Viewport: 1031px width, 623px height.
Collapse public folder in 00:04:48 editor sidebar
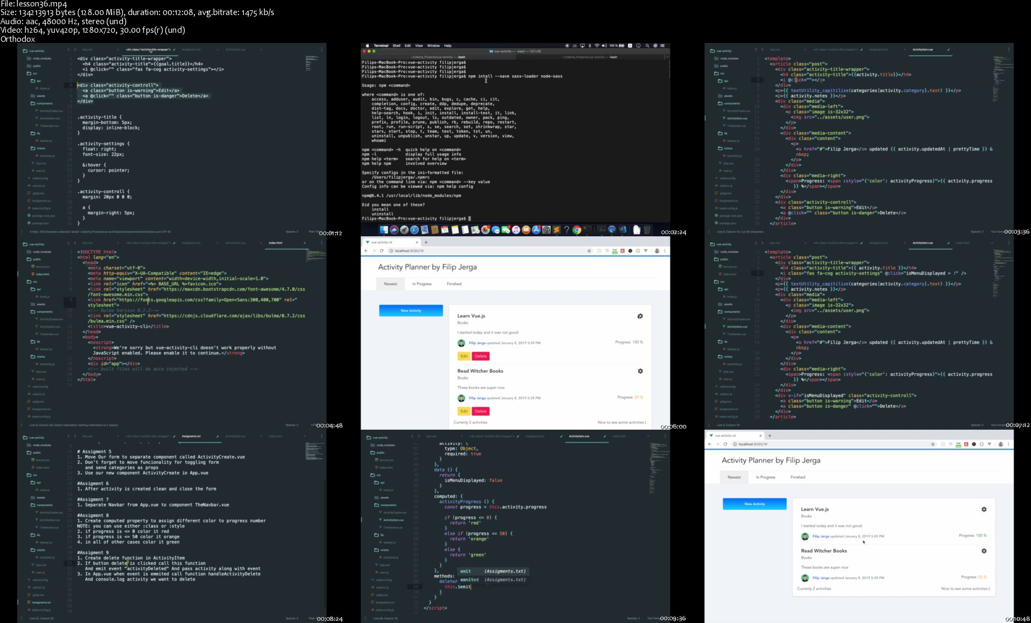[x=34, y=259]
